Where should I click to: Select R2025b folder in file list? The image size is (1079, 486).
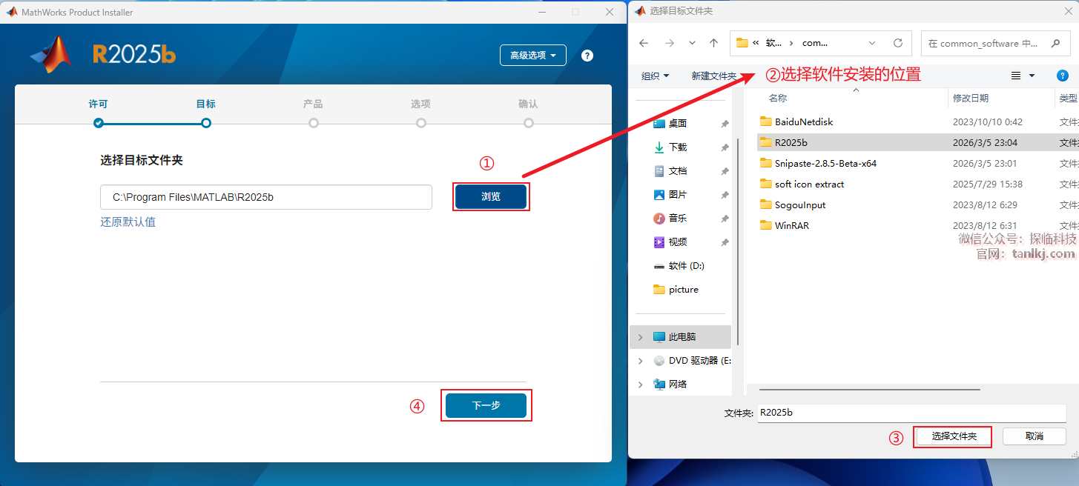791,142
